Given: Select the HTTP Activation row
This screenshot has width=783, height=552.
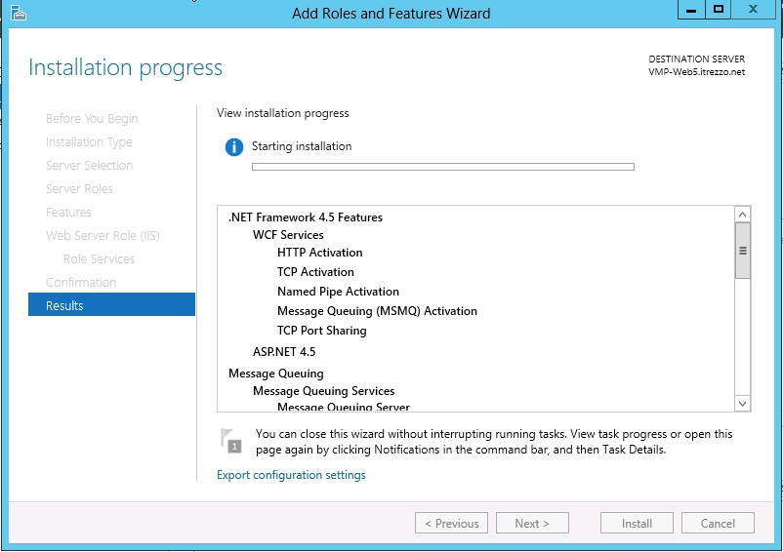Looking at the screenshot, I should (x=319, y=253).
